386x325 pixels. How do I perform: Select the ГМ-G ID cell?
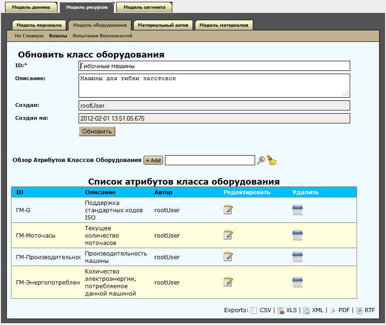(x=23, y=210)
